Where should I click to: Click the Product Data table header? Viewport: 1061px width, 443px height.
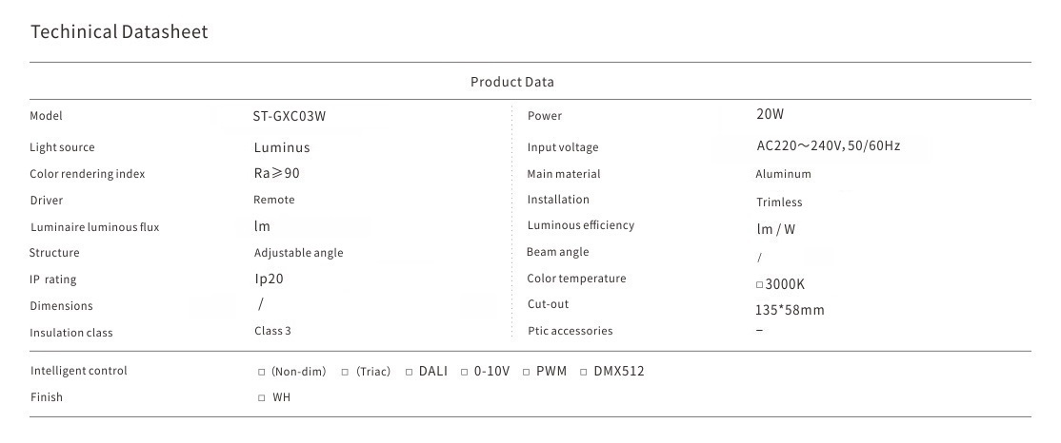tap(511, 82)
